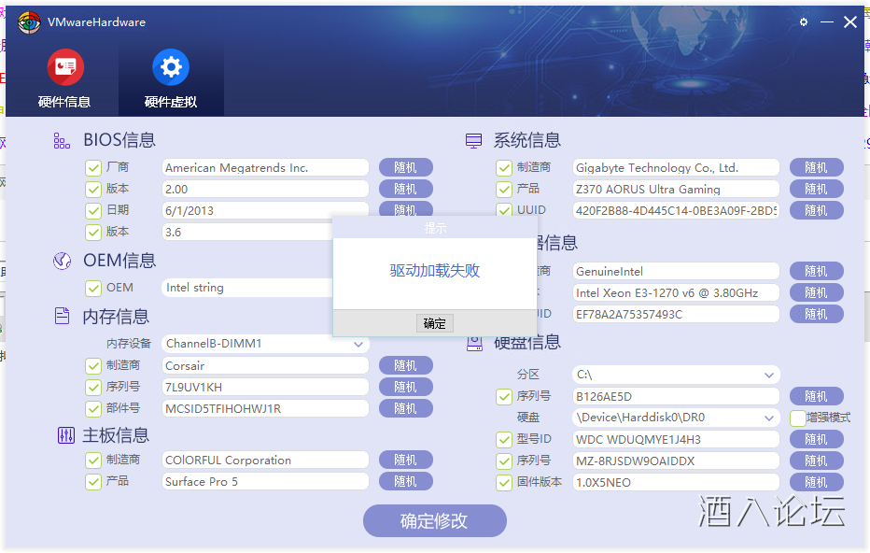Image resolution: width=870 pixels, height=553 pixels.
Task: Randomize the processor ID EF78A2A75357493C
Action: (816, 314)
